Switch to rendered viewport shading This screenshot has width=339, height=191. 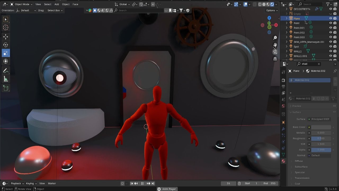pyautogui.click(x=272, y=4)
